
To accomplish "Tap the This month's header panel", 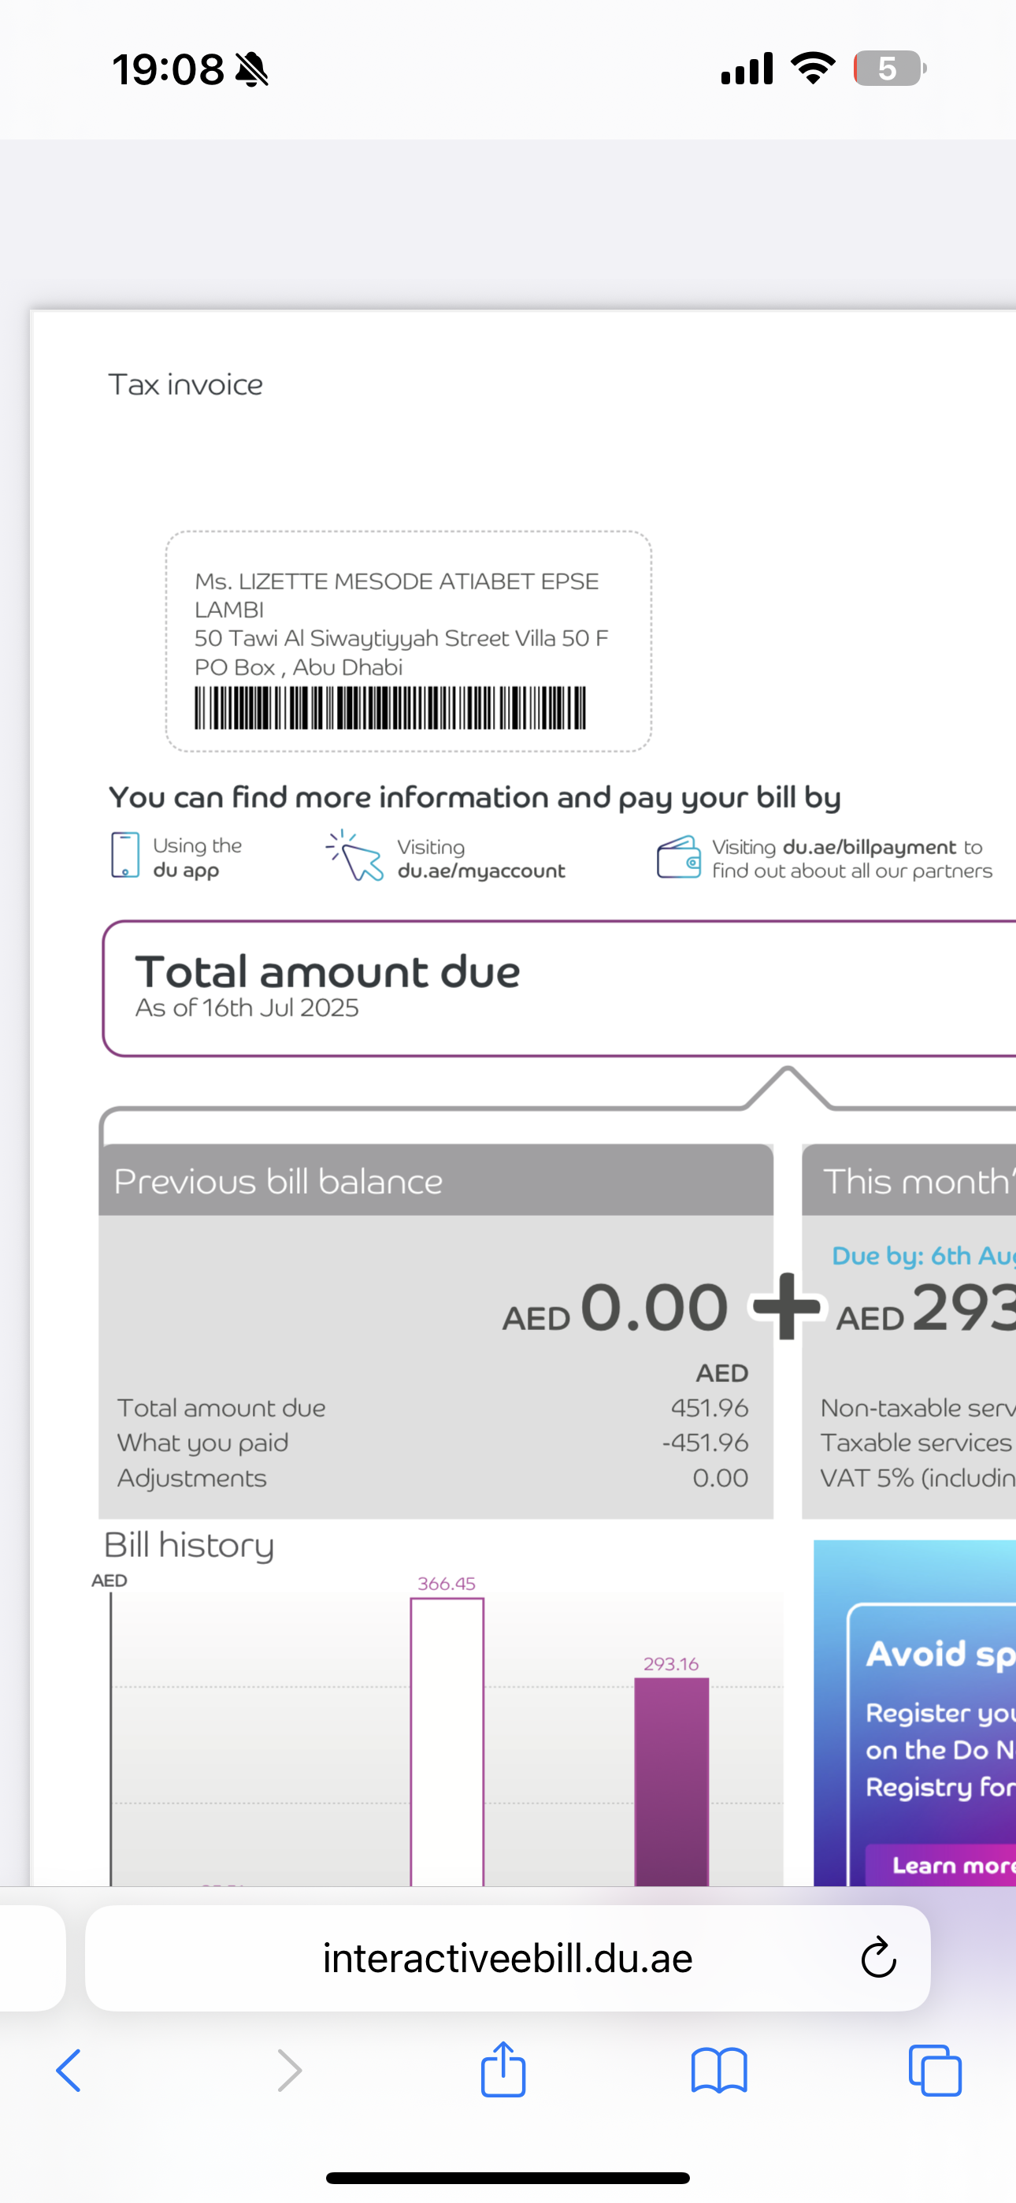I will (909, 1180).
